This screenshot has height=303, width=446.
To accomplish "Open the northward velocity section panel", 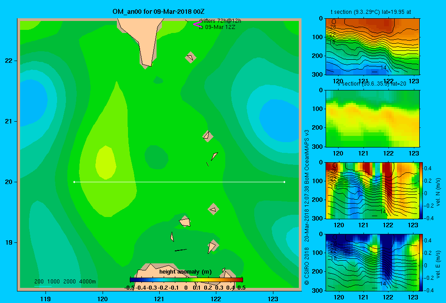I will click(x=372, y=190).
